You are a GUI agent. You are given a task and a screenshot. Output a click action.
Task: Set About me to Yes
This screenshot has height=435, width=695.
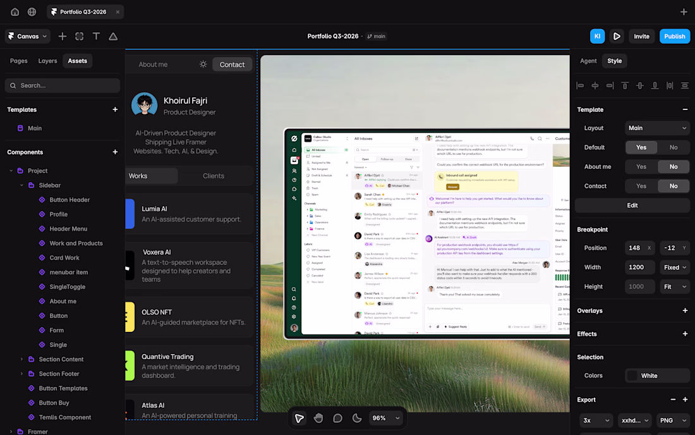coord(641,167)
